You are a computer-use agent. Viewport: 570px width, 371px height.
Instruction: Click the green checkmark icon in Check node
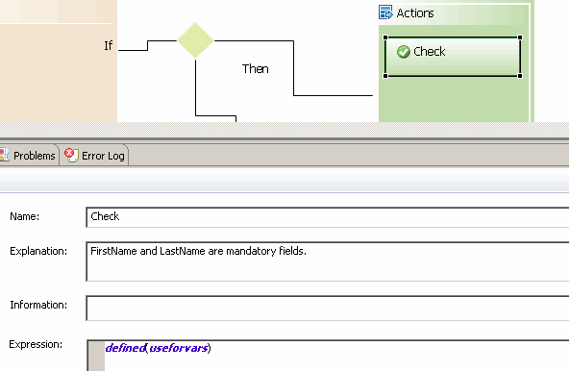point(403,52)
